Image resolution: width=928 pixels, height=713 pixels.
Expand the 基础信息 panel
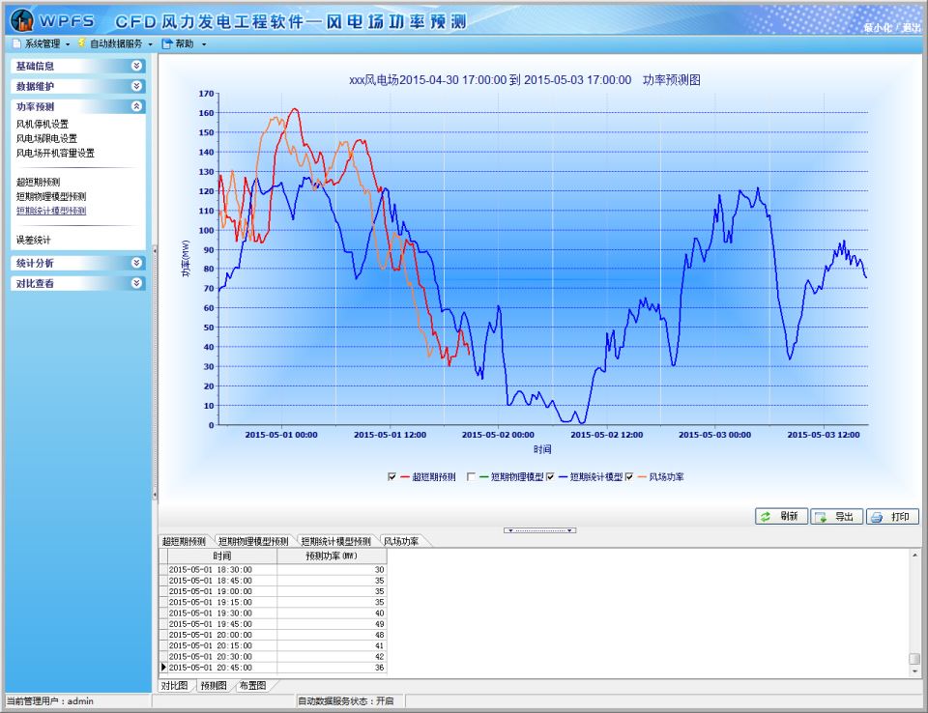pos(136,66)
